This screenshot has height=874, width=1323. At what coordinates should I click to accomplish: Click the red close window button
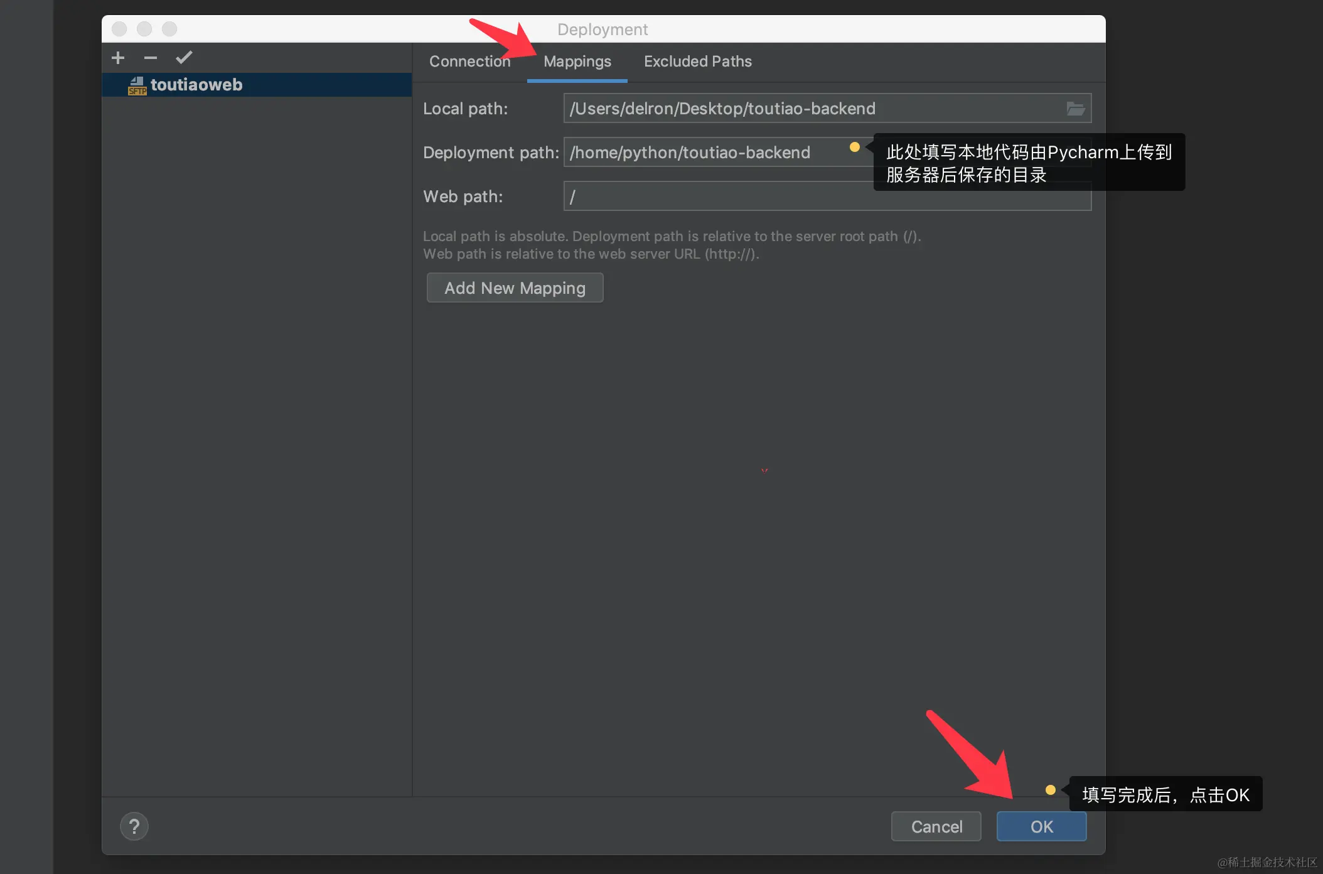coord(119,29)
